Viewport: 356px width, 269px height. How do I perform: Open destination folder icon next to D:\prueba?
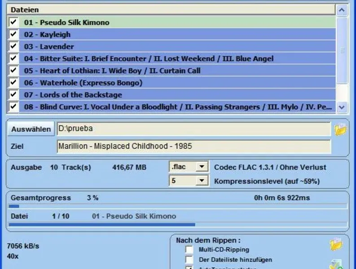point(340,129)
